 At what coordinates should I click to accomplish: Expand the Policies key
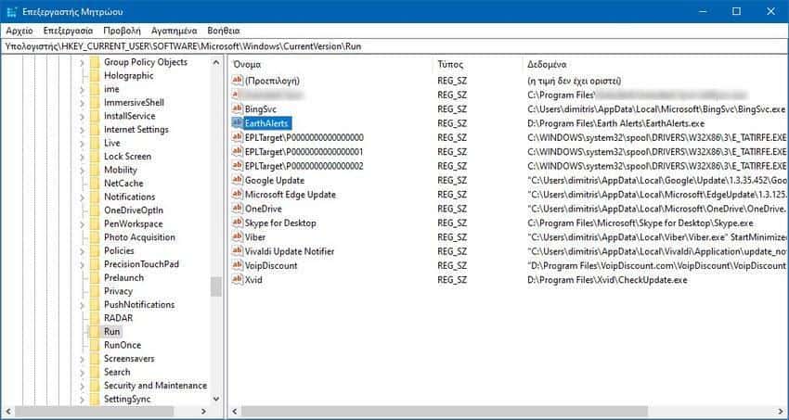(82, 251)
